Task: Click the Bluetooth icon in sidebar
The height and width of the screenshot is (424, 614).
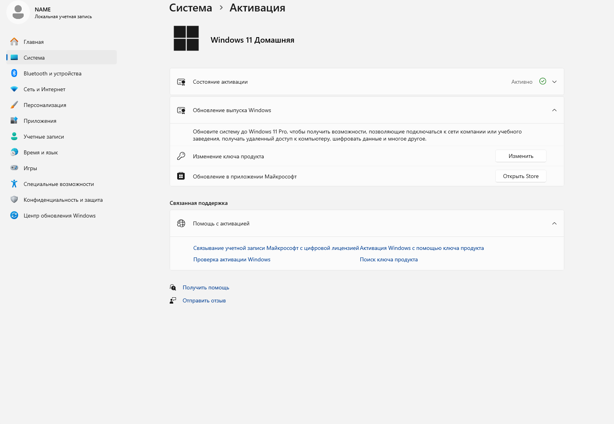Action: [14, 73]
